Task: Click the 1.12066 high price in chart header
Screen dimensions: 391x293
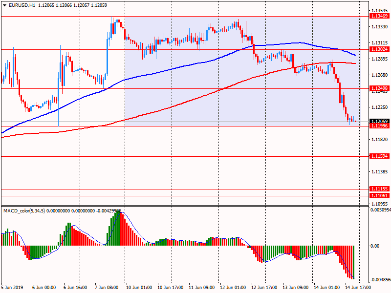Action: (64, 5)
